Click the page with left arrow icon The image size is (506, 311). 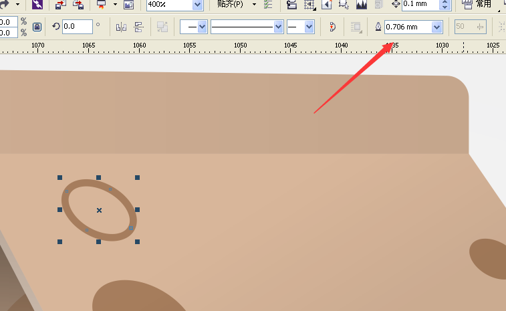327,4
